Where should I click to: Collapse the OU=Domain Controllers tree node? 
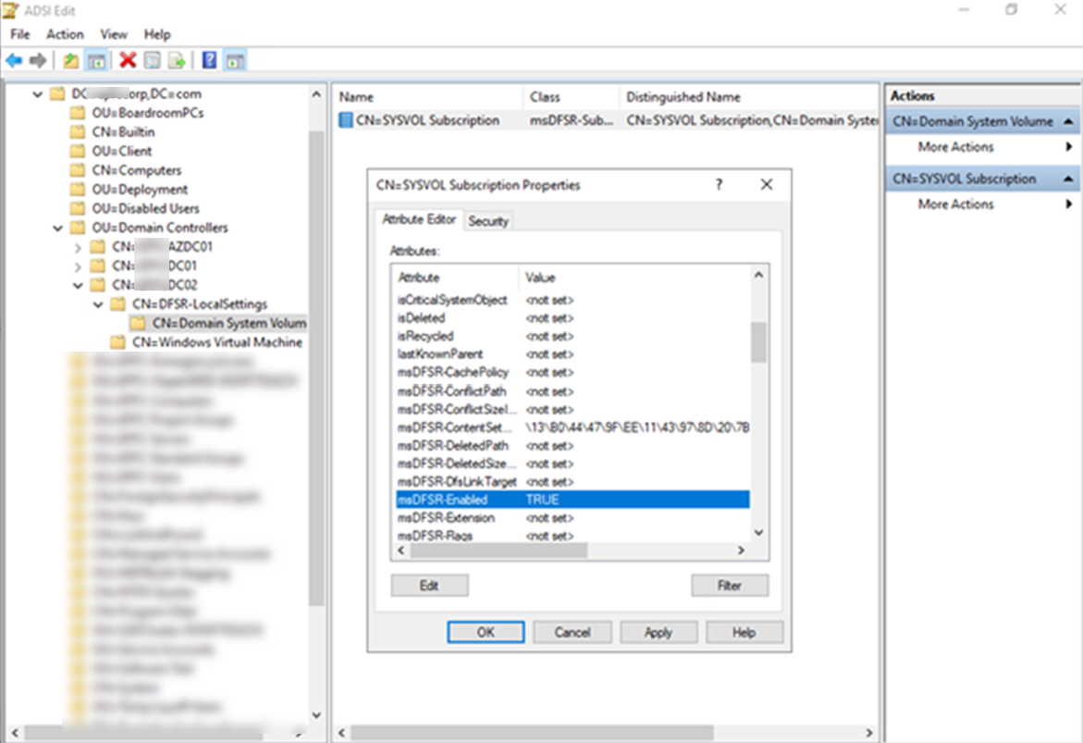pyautogui.click(x=58, y=228)
